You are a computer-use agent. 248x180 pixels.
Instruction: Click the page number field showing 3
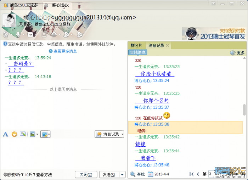212,174
